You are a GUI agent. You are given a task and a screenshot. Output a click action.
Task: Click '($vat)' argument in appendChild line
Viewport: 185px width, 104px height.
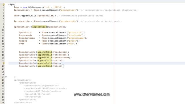click(x=56, y=63)
